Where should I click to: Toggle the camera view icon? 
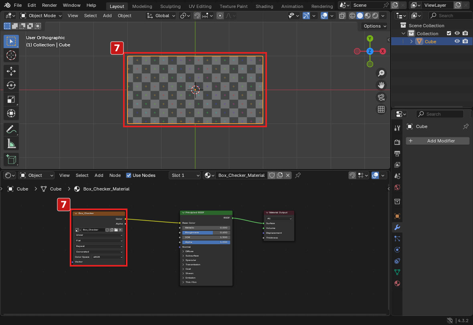click(381, 97)
